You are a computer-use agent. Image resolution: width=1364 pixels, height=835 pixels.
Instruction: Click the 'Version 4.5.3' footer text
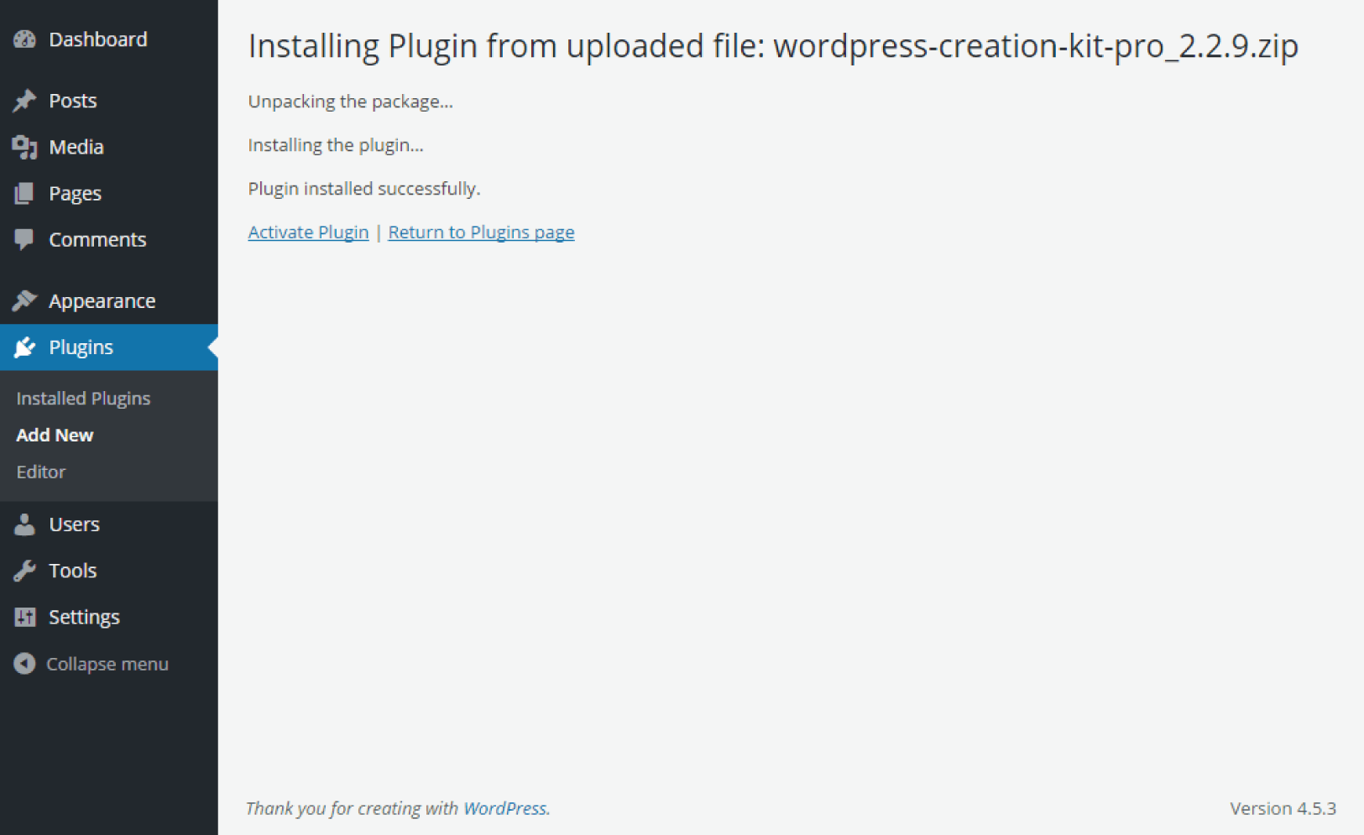tap(1283, 808)
